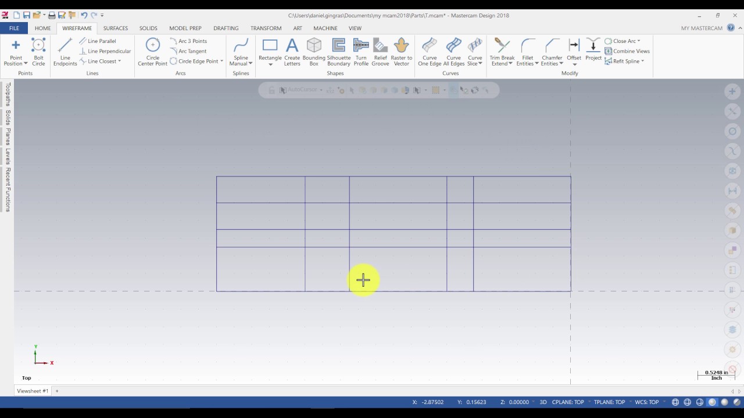Expand the Refit Spline dropdown
Screen dimensions: 744x418
(x=642, y=61)
